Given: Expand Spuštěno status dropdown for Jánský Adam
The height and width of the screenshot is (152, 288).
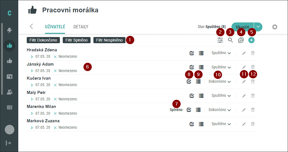Looking at the screenshot, I should pyautogui.click(x=221, y=67).
